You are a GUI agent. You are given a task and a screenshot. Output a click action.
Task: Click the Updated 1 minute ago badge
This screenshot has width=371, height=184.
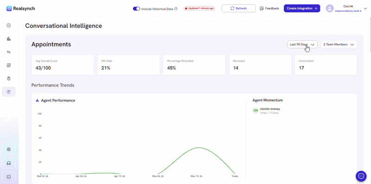point(199,8)
